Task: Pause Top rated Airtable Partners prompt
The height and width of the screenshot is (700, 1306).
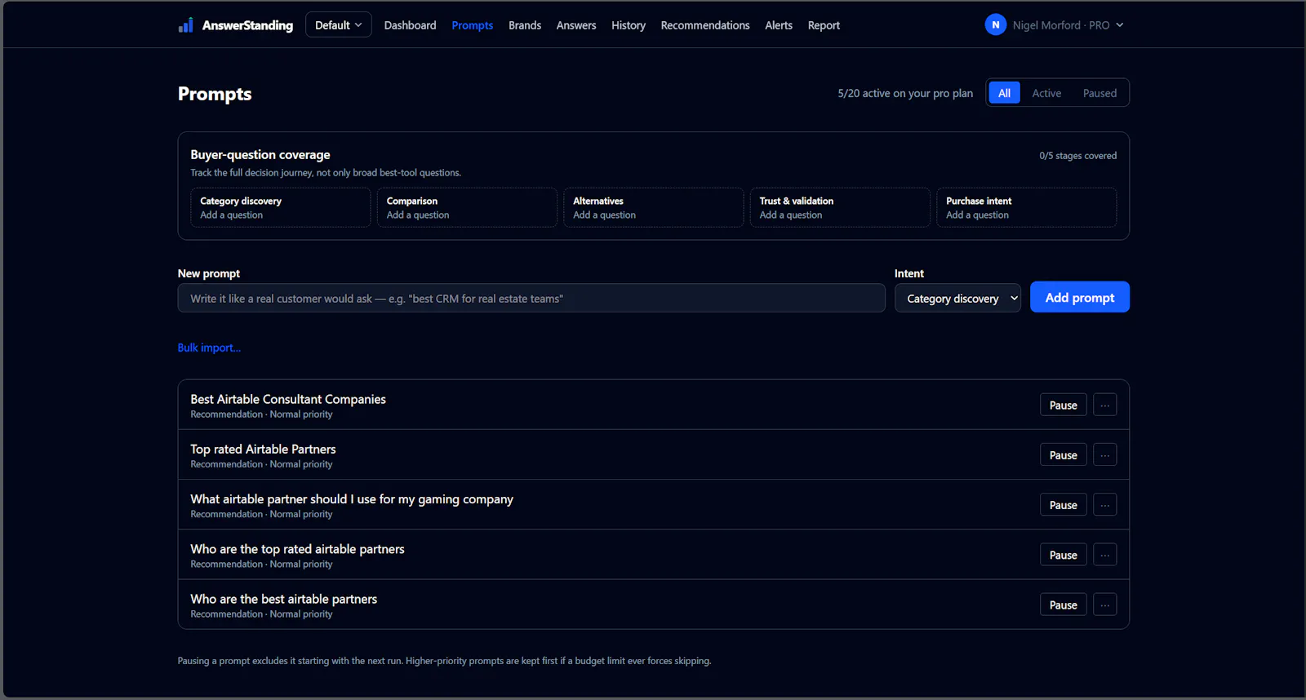Action: point(1063,454)
